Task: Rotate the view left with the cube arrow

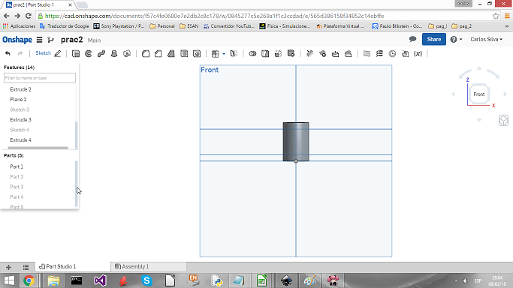Action: [x=453, y=94]
